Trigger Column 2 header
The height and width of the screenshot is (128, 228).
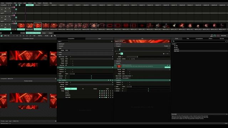pos(38,5)
